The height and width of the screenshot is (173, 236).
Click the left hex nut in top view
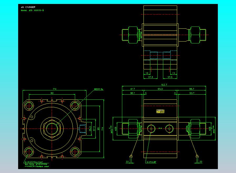[133, 34]
